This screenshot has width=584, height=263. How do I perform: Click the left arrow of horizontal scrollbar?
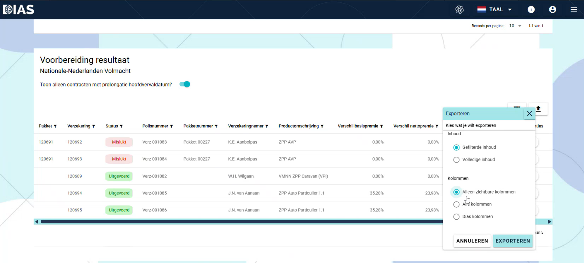(36, 222)
